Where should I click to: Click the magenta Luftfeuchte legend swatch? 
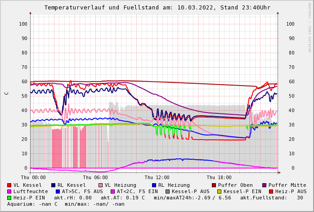pyautogui.click(x=9, y=191)
